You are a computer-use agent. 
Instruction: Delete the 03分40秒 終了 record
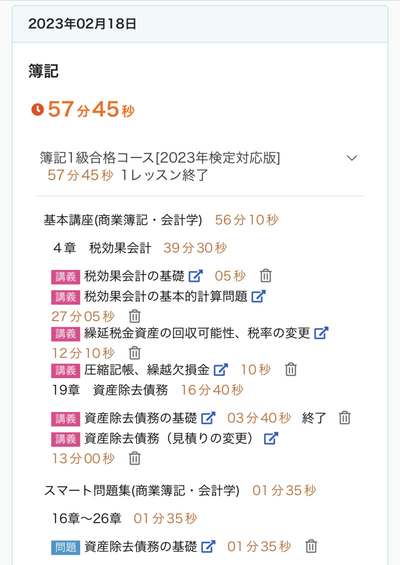click(344, 418)
